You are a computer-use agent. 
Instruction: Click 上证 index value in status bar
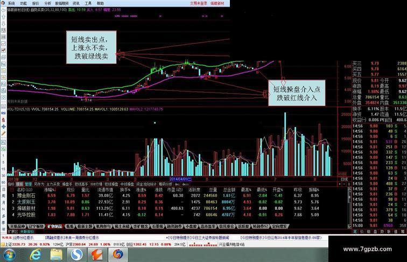coord(19,244)
